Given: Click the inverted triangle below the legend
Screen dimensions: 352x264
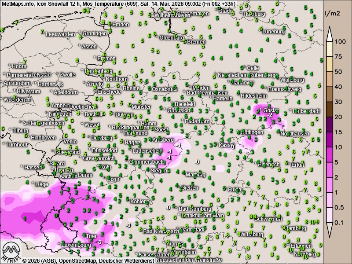Looking at the screenshot, I should [x=330, y=229].
